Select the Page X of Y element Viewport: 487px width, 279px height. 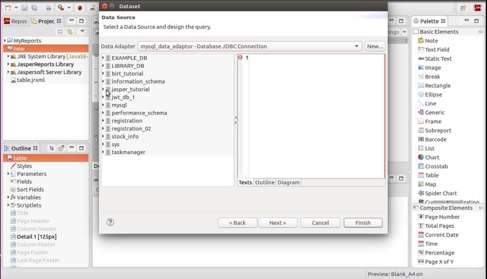point(436,262)
